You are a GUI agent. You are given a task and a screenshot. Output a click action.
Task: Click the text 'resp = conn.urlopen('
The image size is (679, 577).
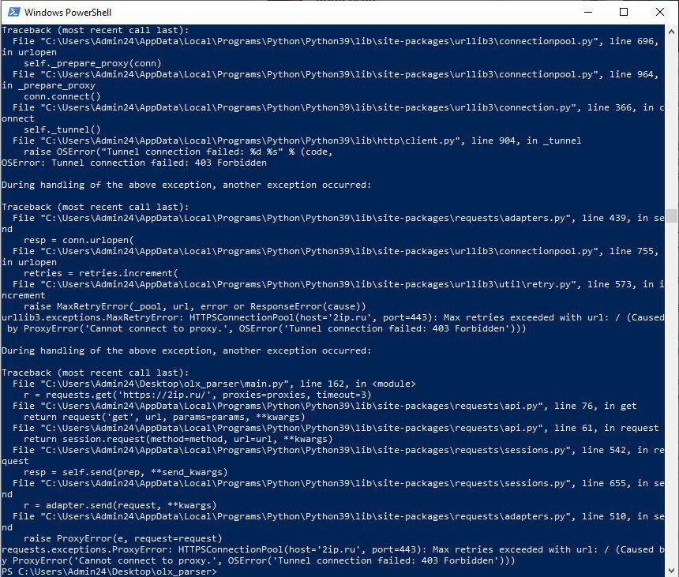point(79,240)
